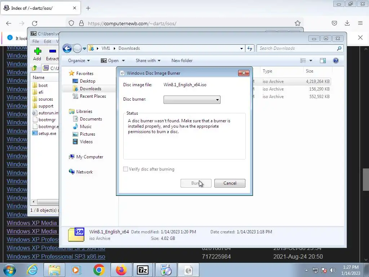Click the VM1 breadcrumb in address bar
This screenshot has width=369, height=277.
(x=106, y=48)
